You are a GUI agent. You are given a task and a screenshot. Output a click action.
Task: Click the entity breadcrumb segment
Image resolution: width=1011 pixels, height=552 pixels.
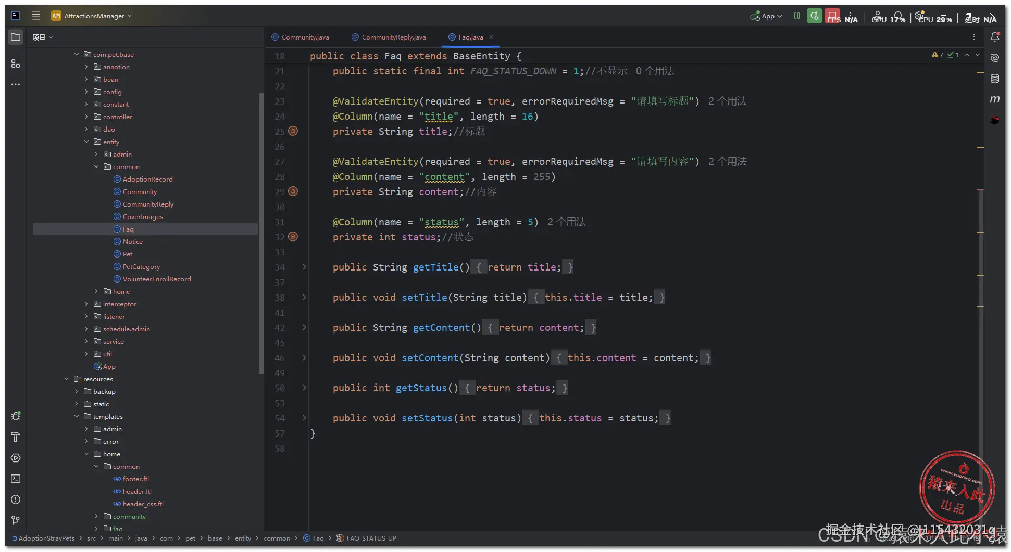point(243,538)
